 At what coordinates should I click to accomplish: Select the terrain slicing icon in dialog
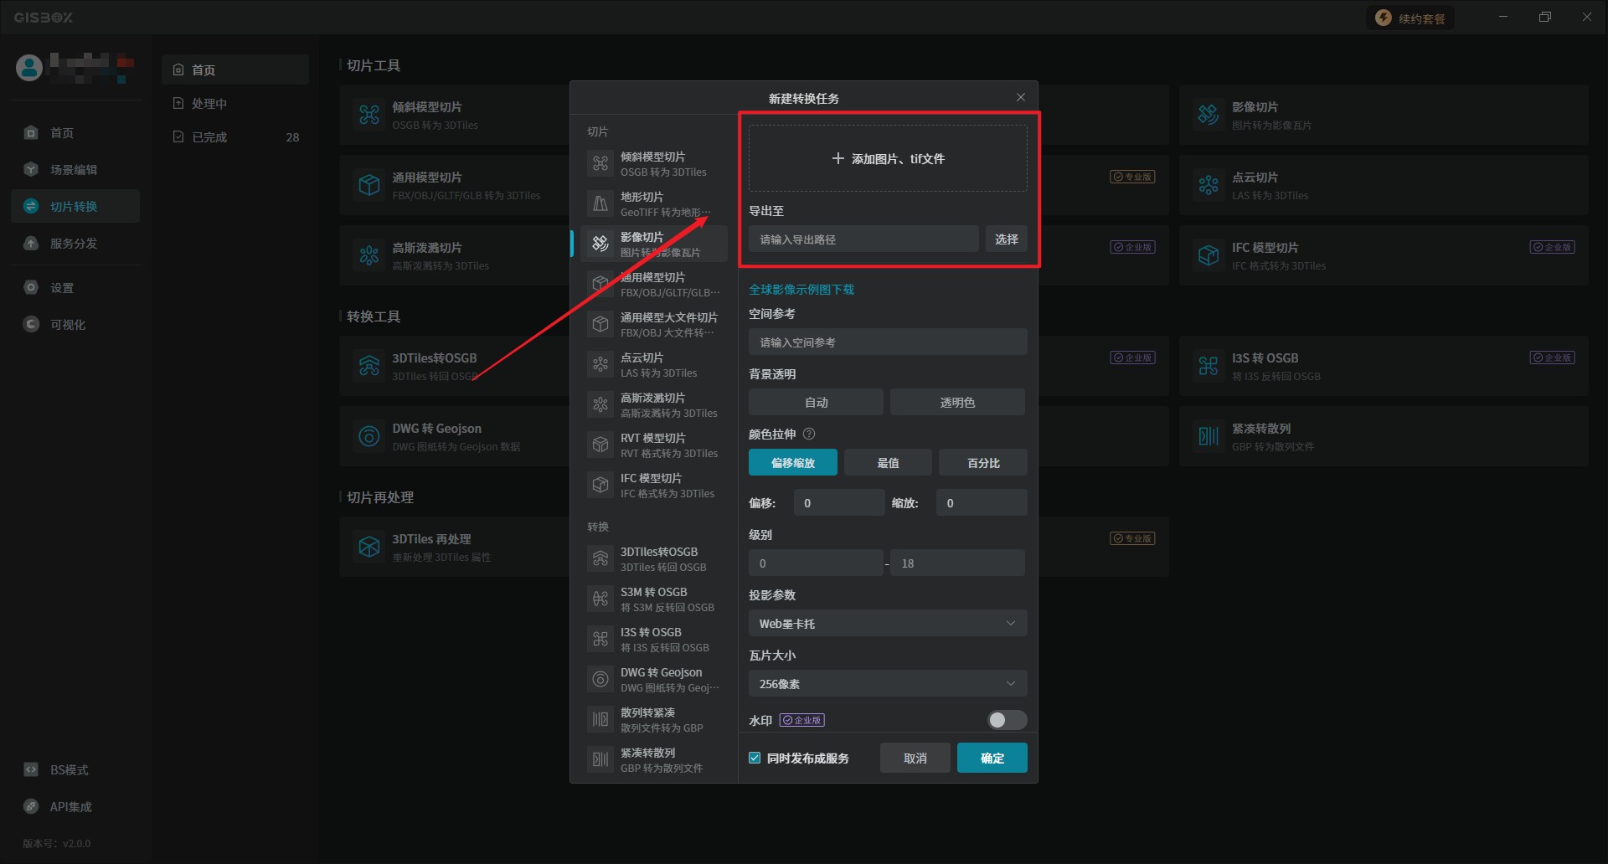[x=600, y=203]
